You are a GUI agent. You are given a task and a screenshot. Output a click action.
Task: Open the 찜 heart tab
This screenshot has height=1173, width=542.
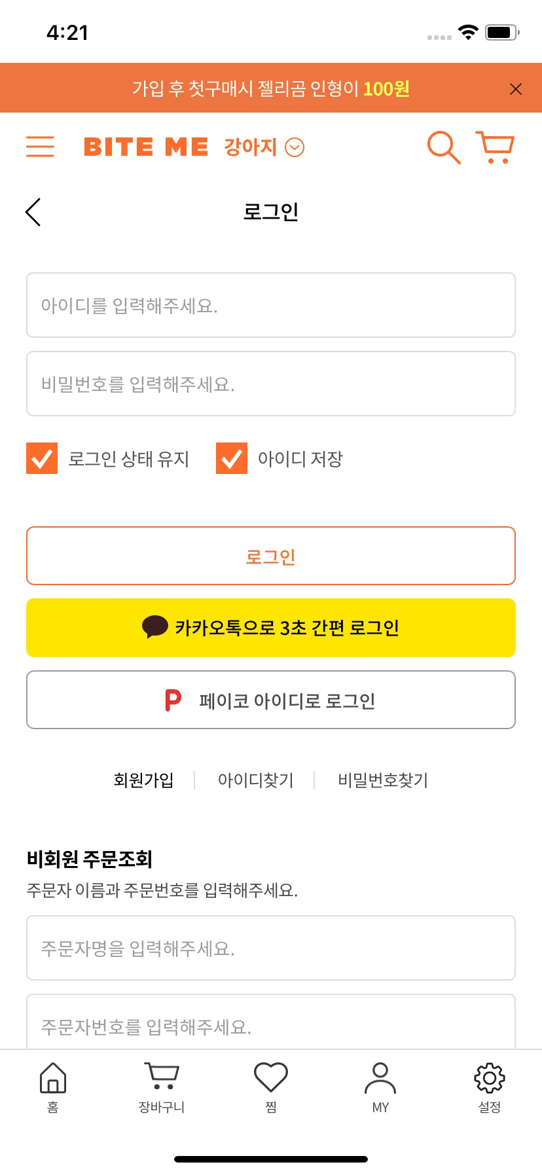271,1088
